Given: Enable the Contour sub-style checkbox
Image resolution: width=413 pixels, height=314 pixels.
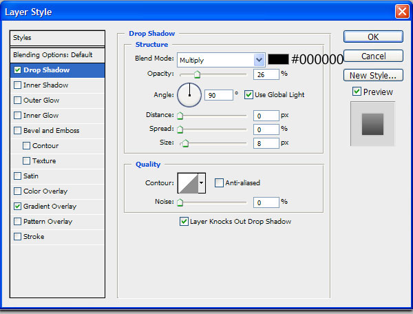Looking at the screenshot, I should (x=26, y=146).
